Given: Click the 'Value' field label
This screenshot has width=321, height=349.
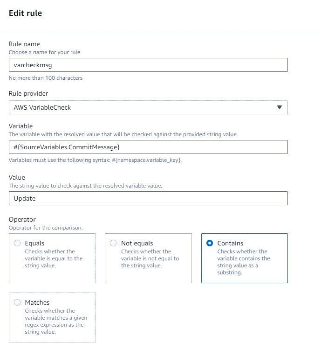Looking at the screenshot, I should click(x=17, y=177).
